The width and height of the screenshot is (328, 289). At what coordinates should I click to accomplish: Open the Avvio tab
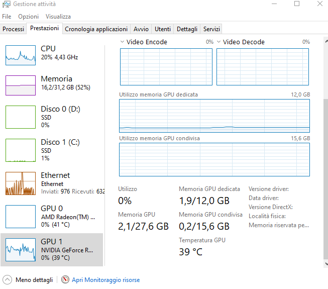141,29
